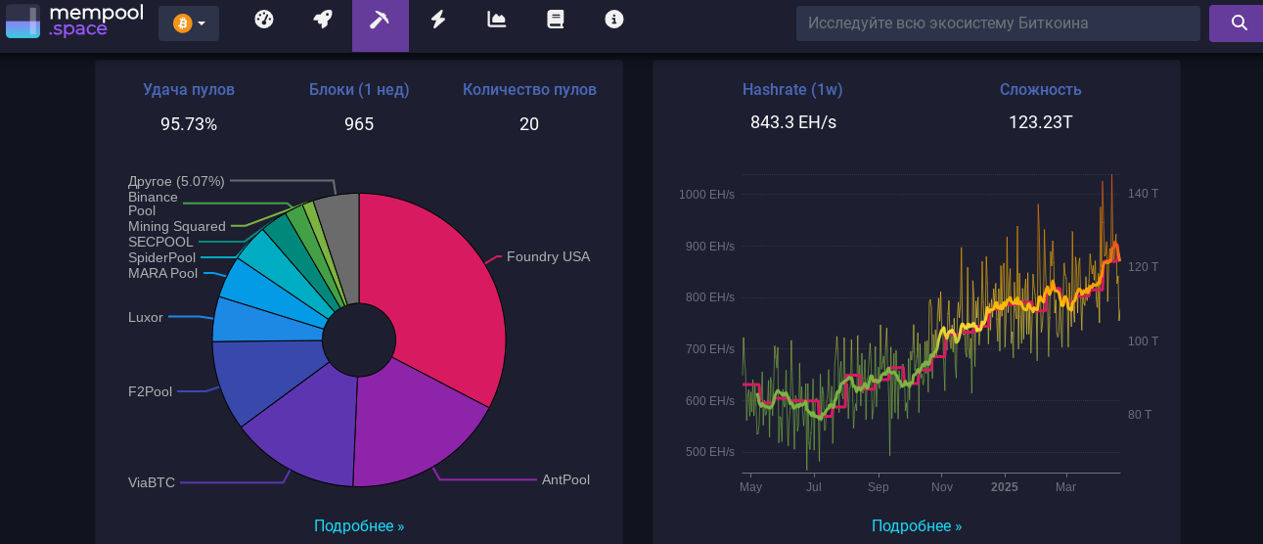Click the Hashrate (1w) heading

click(792, 90)
